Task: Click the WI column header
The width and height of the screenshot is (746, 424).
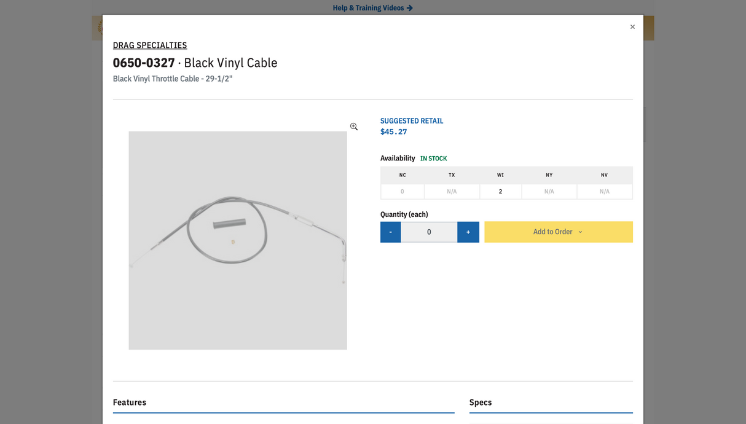Action: 500,175
